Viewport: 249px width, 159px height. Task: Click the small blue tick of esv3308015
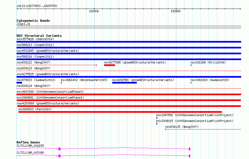coord(157,124)
